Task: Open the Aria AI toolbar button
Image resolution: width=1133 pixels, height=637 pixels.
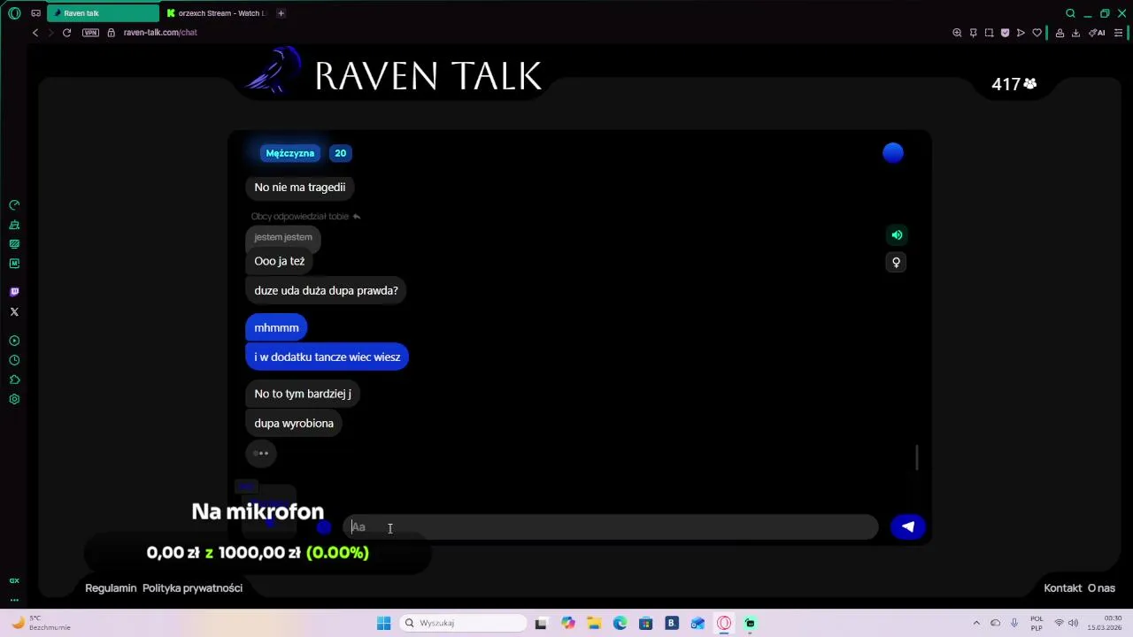Action: coord(1097,33)
